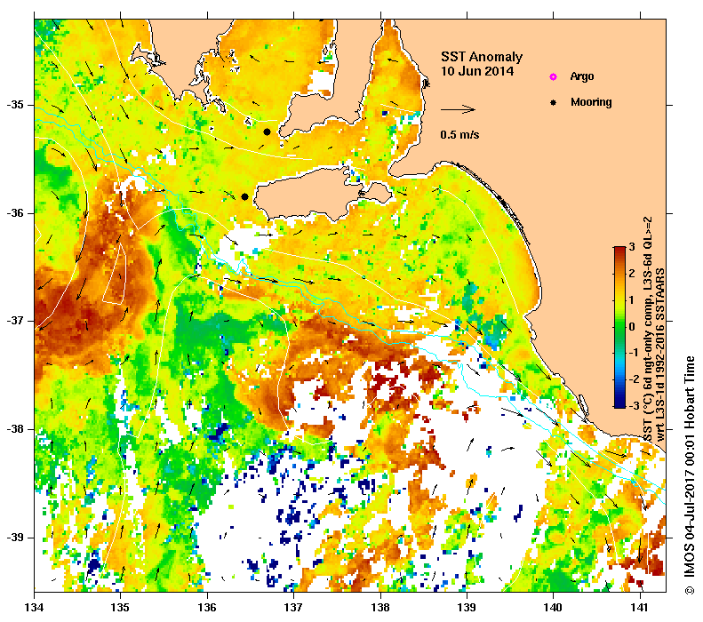Viewport: 703px width, 622px height.
Task: Click the SST anomaly color scale bar
Action: tap(619, 327)
